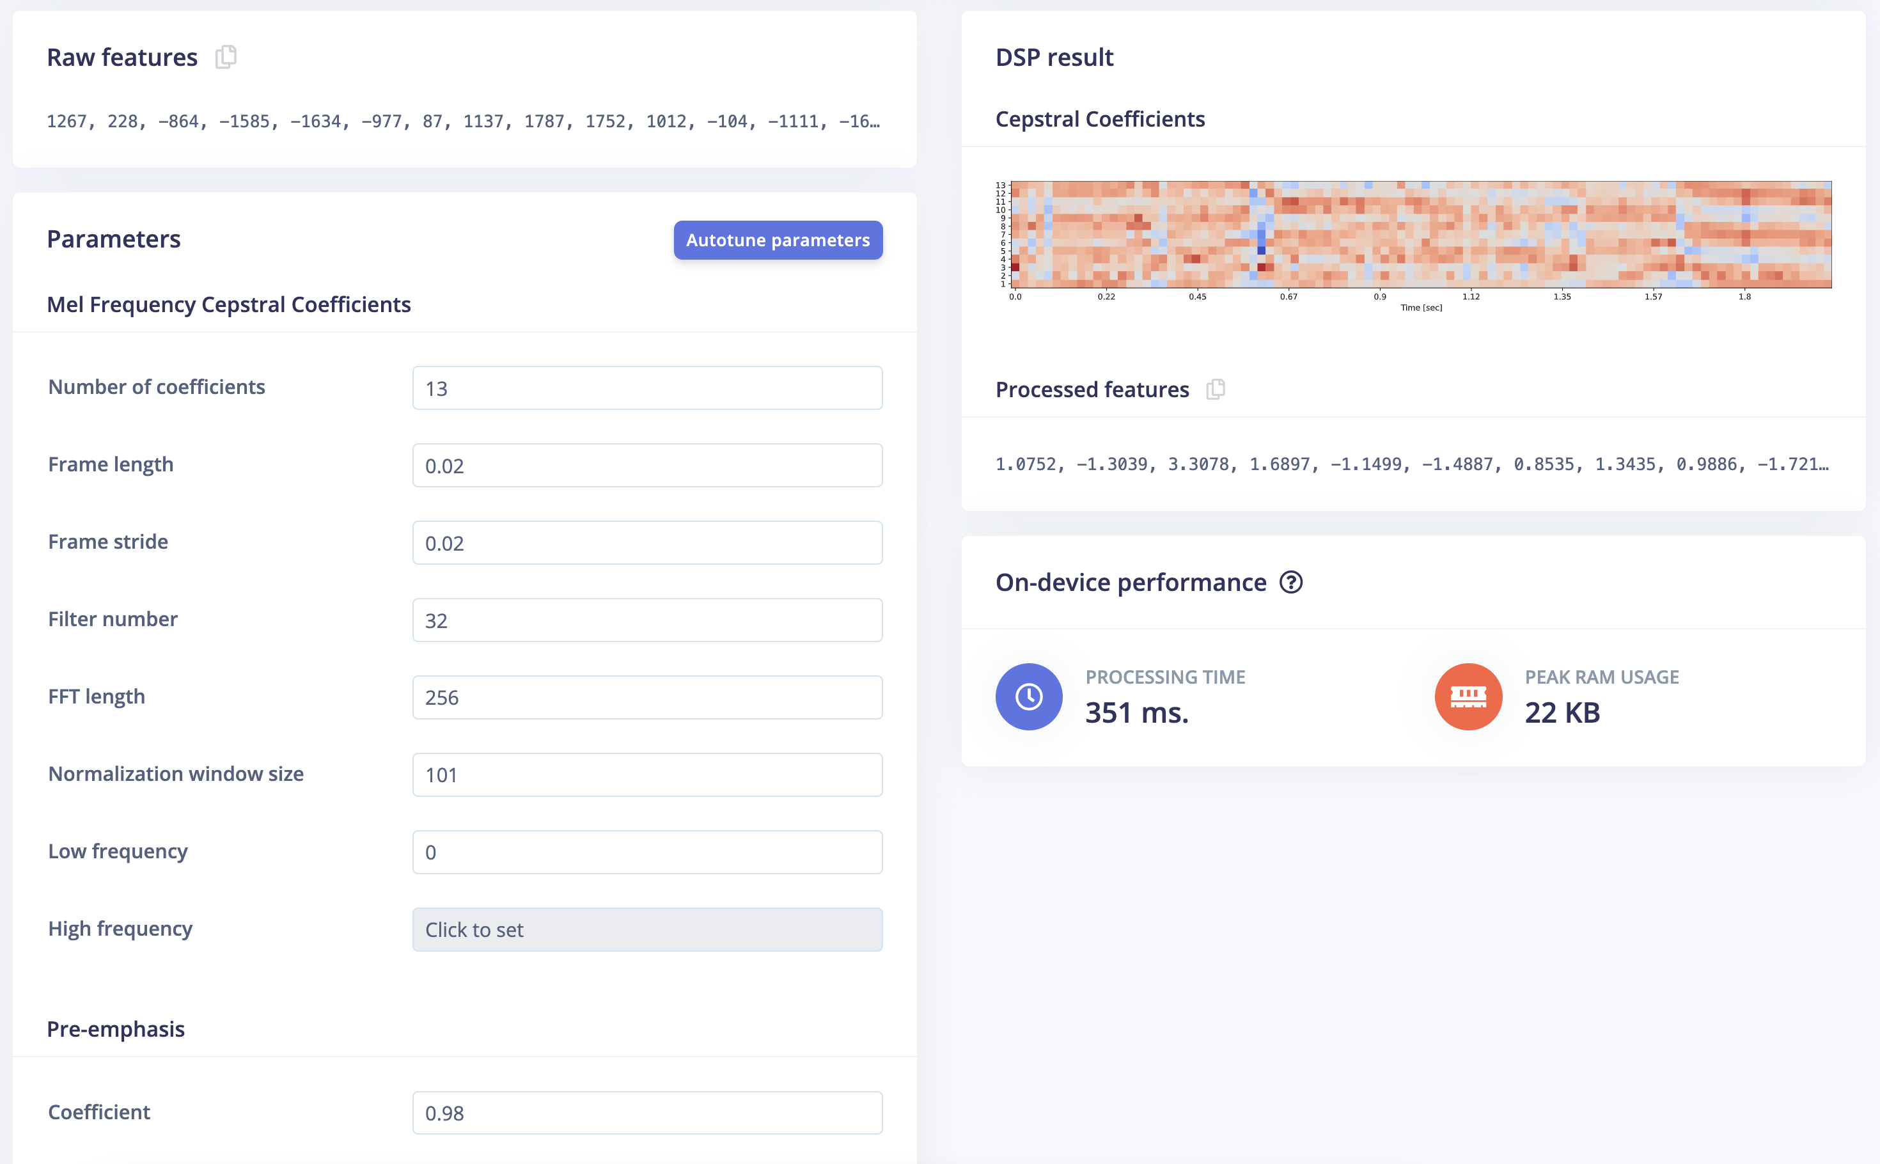Screen dimensions: 1880x1164
Task: Edit the Number of coefficients field
Action: click(x=647, y=388)
